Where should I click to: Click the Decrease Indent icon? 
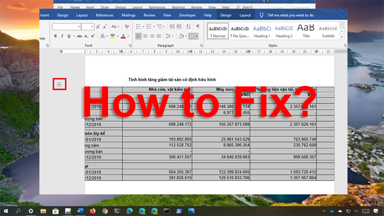(172, 26)
